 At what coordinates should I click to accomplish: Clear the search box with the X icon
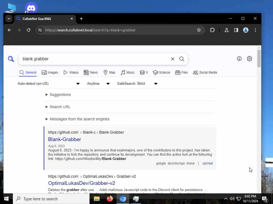(172, 59)
